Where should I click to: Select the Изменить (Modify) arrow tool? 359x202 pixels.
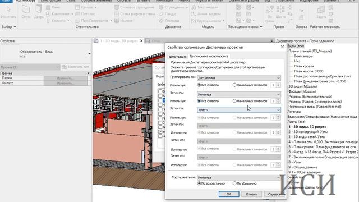(8, 12)
